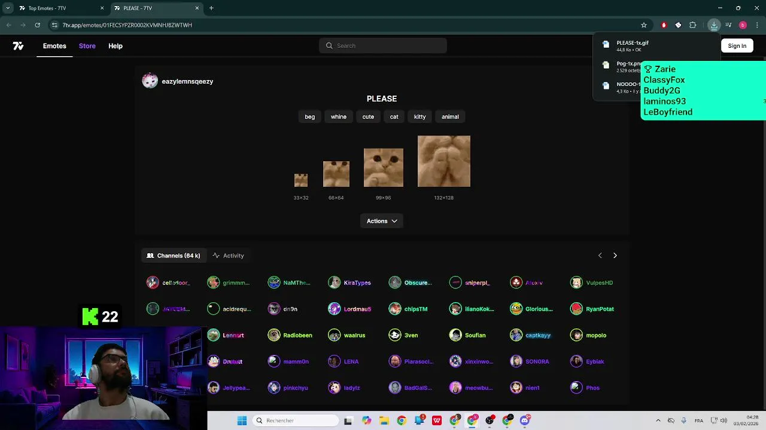Open the Lordmau5 channel
Image resolution: width=766 pixels, height=430 pixels.
tap(350, 309)
